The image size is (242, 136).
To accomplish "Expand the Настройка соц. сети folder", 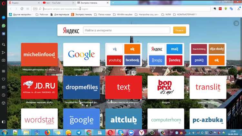I will point(147,15).
